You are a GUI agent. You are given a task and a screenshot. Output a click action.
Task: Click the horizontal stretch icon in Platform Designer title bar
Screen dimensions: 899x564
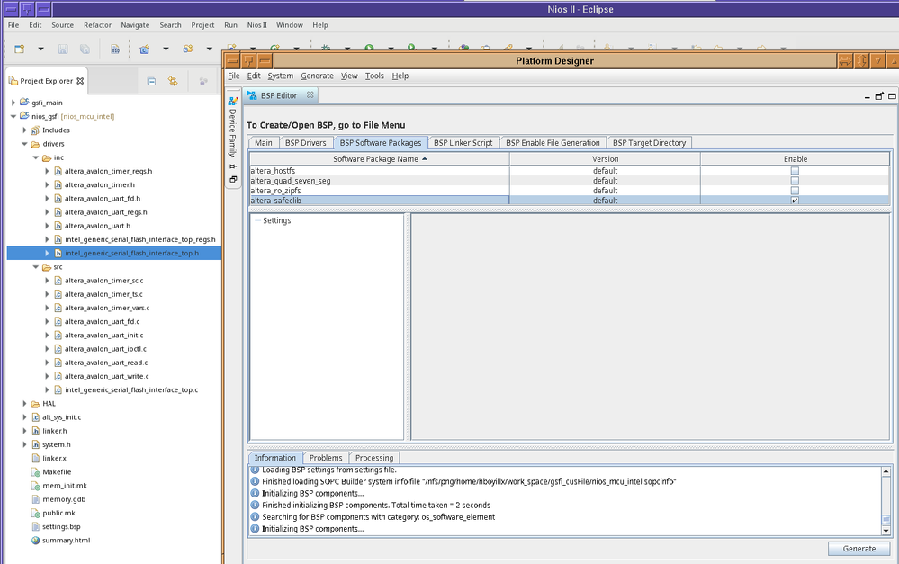(x=846, y=60)
